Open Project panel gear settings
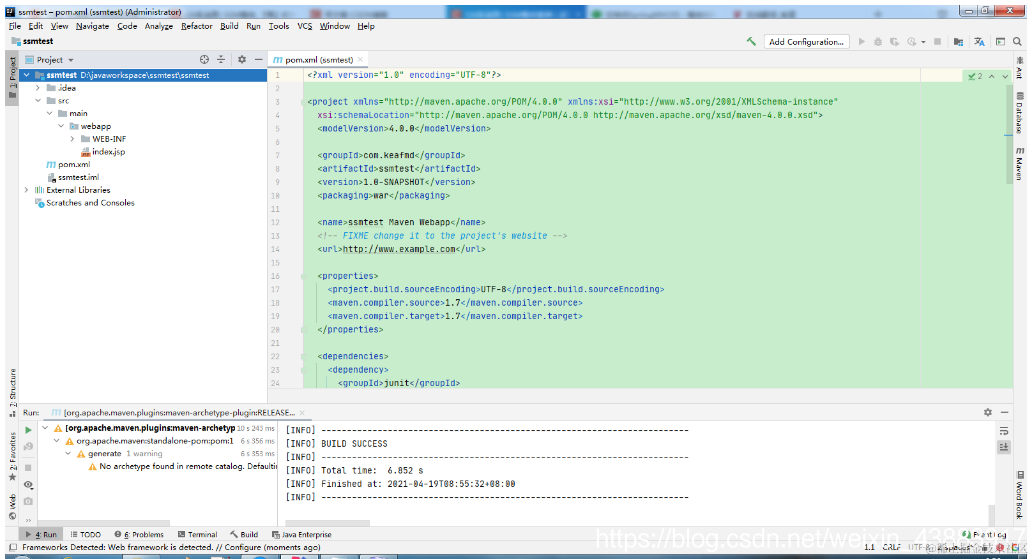 click(242, 59)
